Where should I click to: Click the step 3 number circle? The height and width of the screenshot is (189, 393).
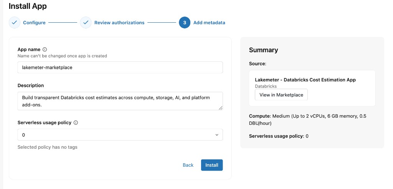coord(185,23)
